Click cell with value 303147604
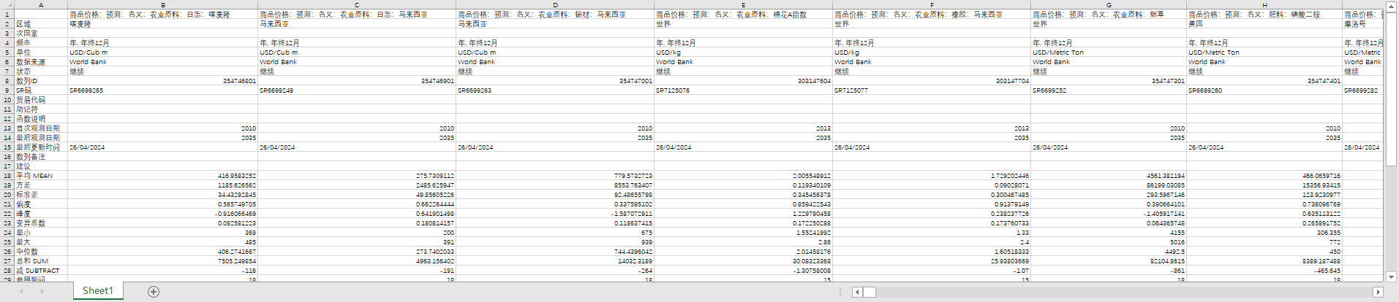 (x=744, y=81)
